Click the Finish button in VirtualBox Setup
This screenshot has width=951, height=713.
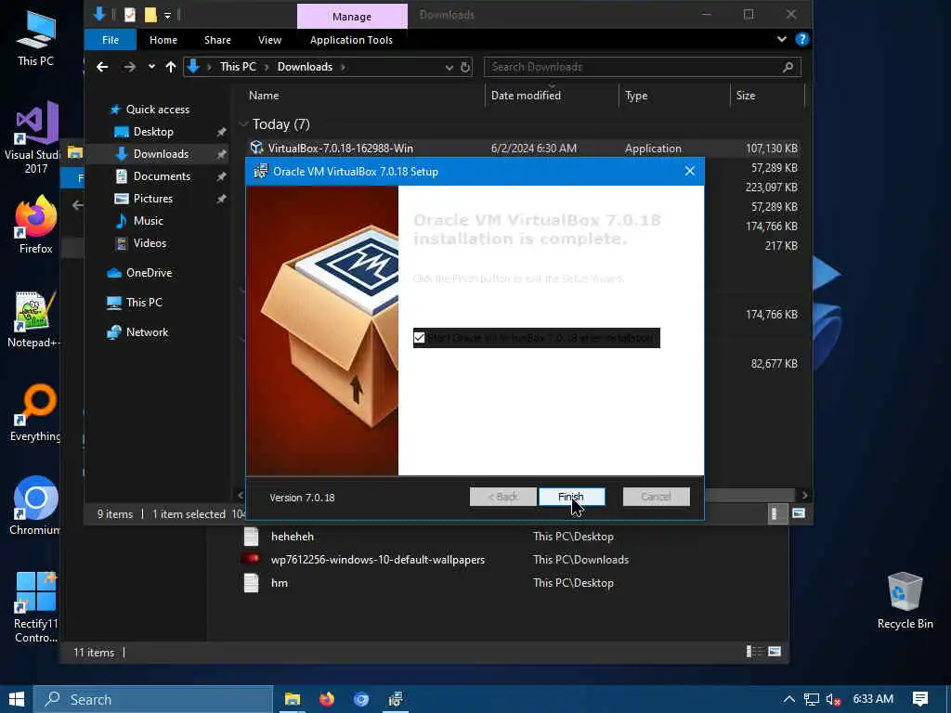[571, 497]
